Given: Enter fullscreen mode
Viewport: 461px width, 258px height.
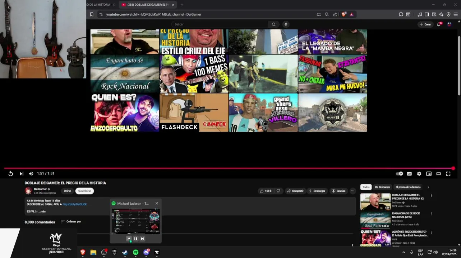Looking at the screenshot, I should point(448,173).
